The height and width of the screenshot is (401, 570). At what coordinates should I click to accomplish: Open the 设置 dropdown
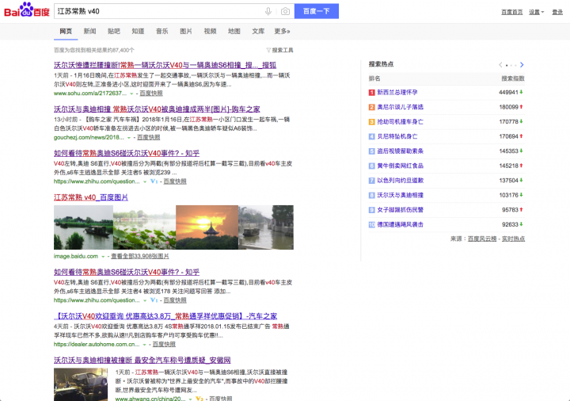[x=536, y=12]
